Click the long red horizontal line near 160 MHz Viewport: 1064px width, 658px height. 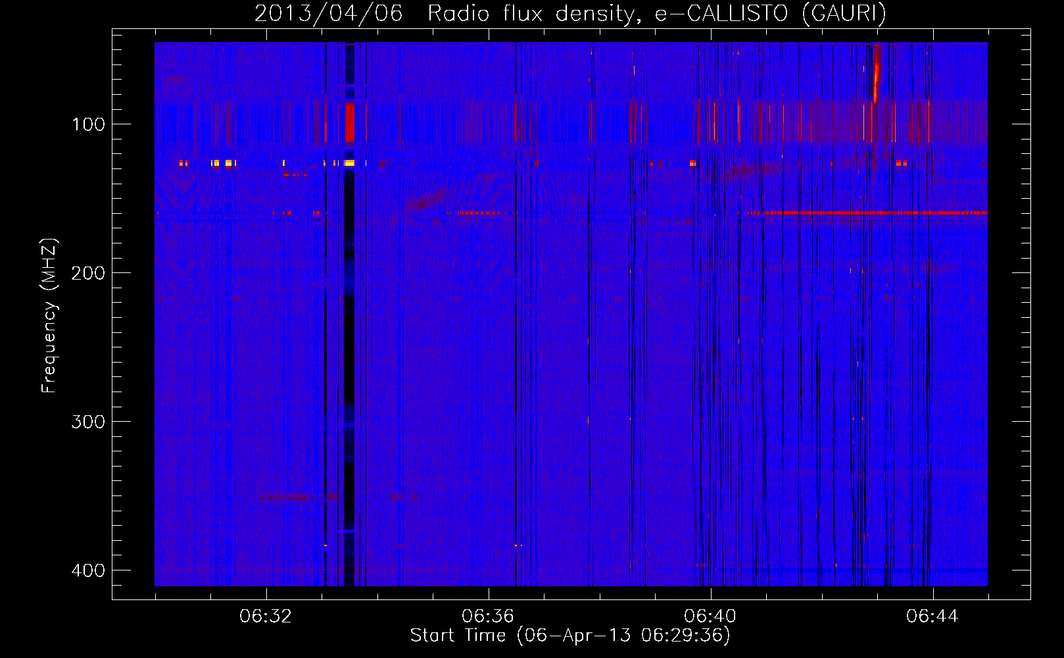pyautogui.click(x=867, y=213)
